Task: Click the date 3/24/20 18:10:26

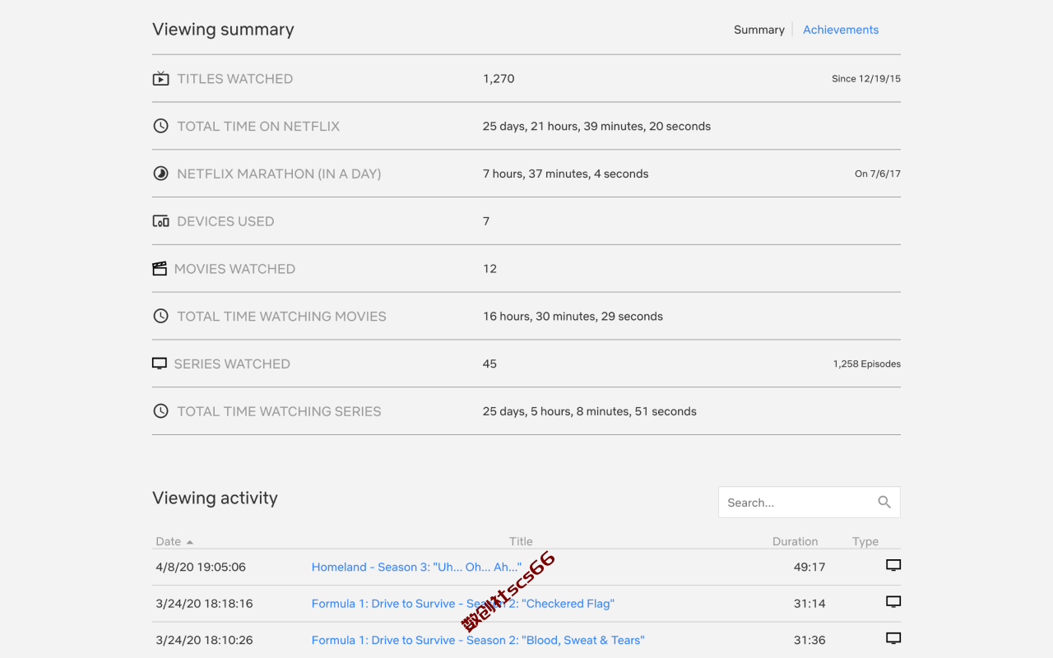Action: pyautogui.click(x=204, y=640)
